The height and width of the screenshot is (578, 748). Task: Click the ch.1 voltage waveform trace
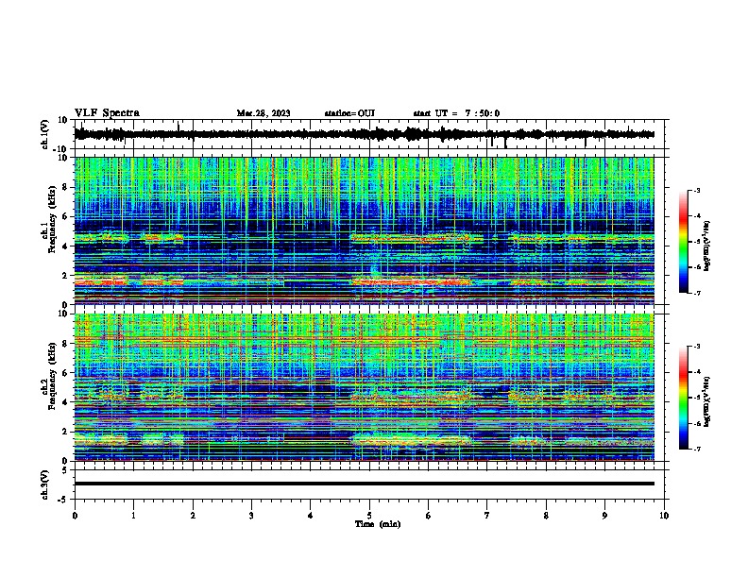tap(364, 134)
